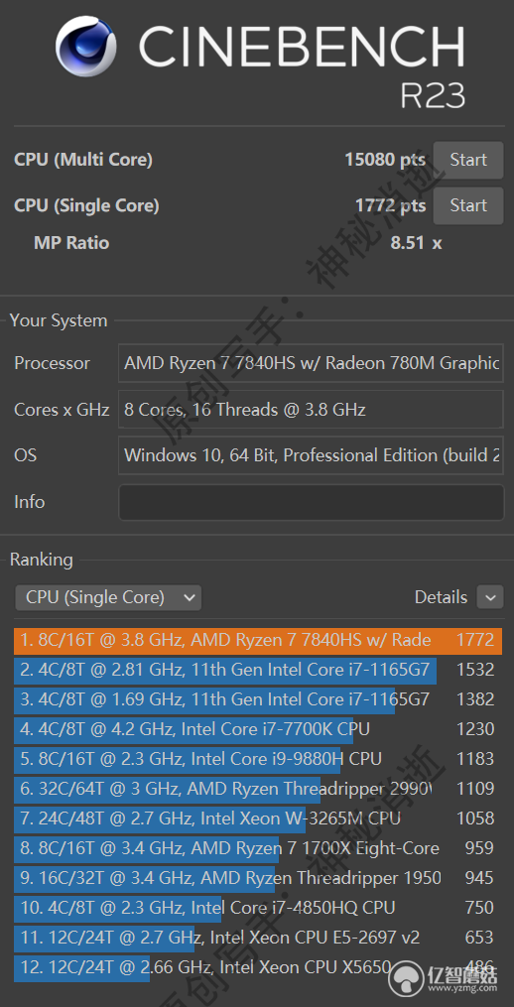Open the CPU (Single Core) ranking dropdown

click(x=108, y=597)
